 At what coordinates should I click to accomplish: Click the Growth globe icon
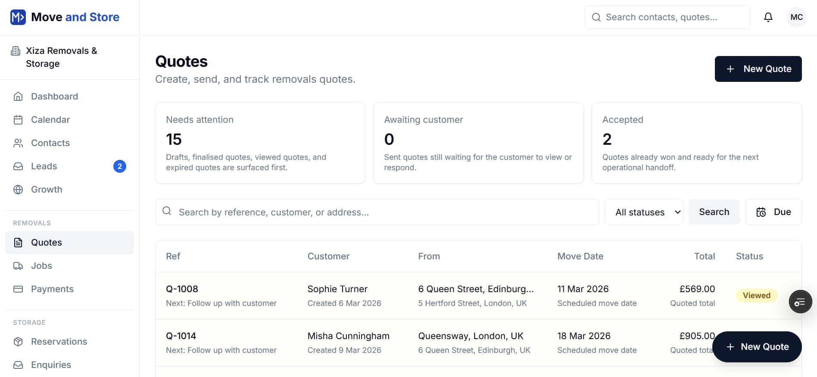point(18,190)
